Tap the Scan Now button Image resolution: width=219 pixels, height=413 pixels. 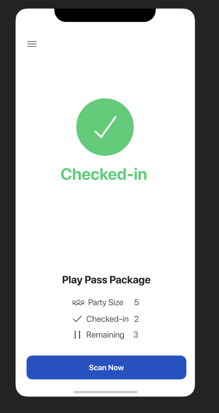[106, 368]
